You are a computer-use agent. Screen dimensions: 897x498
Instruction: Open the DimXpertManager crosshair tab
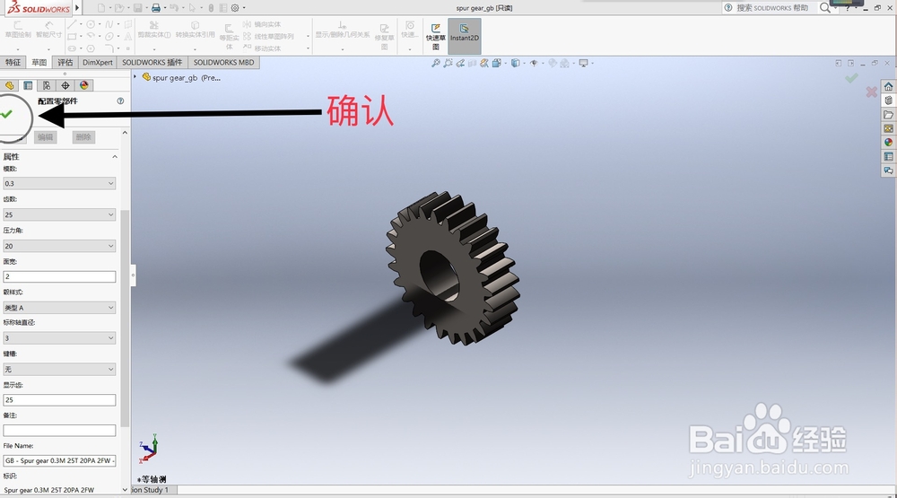pos(65,85)
